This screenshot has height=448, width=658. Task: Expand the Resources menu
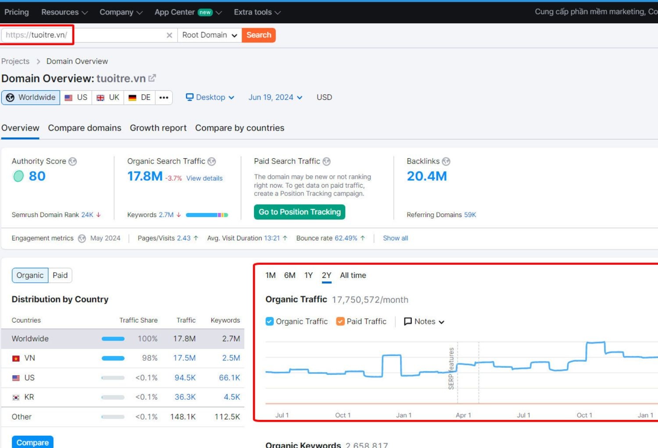[64, 12]
